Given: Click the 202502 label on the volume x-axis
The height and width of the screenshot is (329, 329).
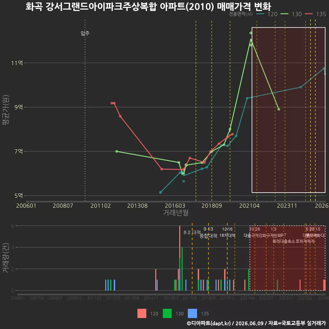Looking at the screenshot, I should pos(305,298).
